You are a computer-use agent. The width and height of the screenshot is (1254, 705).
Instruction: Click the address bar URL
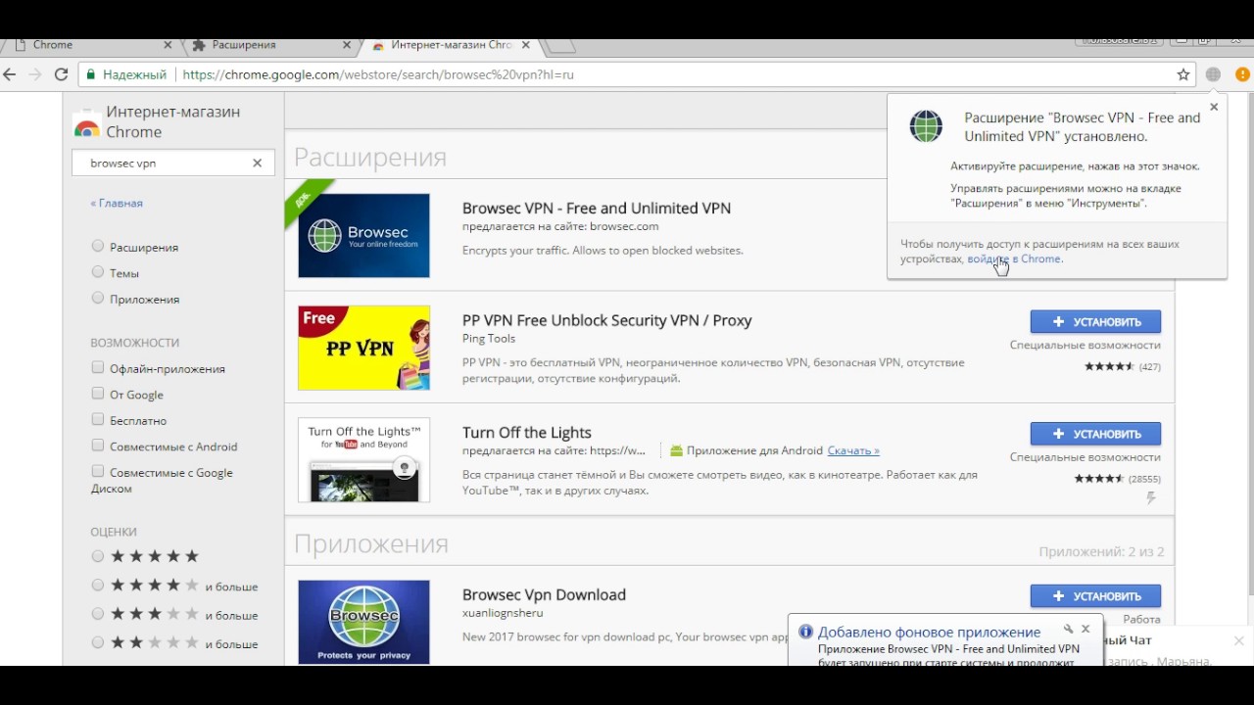[378, 74]
